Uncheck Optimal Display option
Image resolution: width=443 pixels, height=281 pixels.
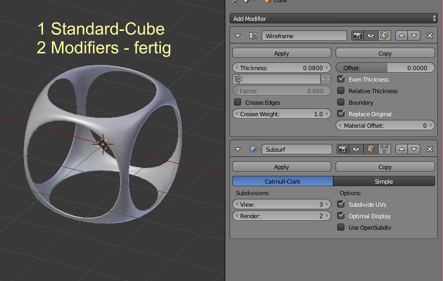click(x=341, y=216)
